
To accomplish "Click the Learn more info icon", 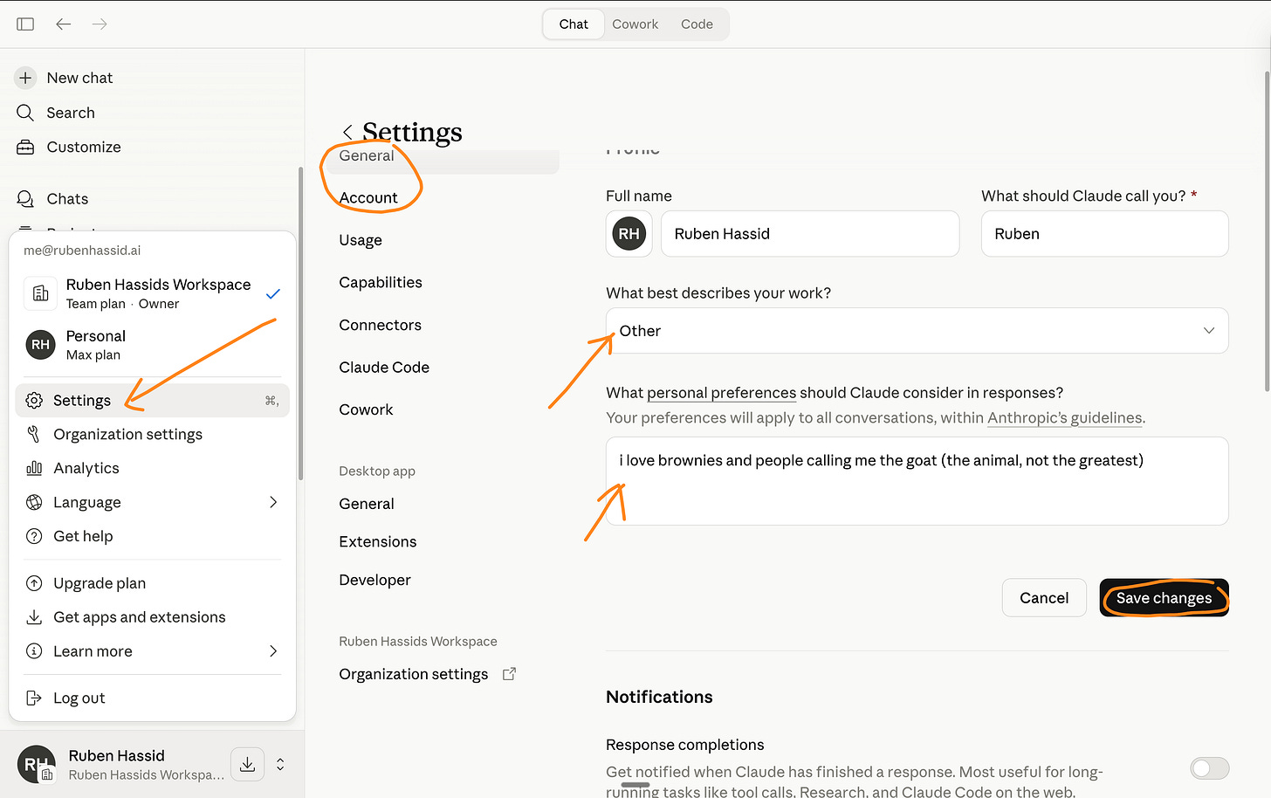I will point(34,651).
